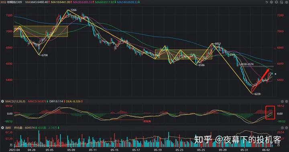Click the 7200 label on left price axis
This screenshot has width=289, height=152.
coord(9,15)
